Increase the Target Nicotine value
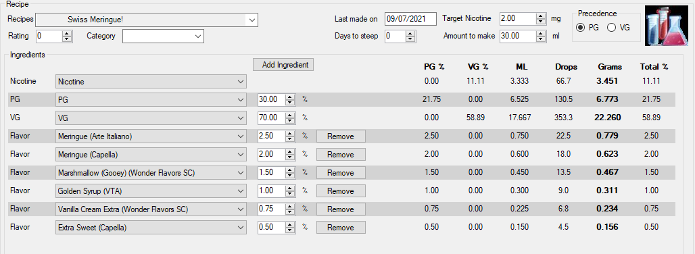 click(x=540, y=16)
